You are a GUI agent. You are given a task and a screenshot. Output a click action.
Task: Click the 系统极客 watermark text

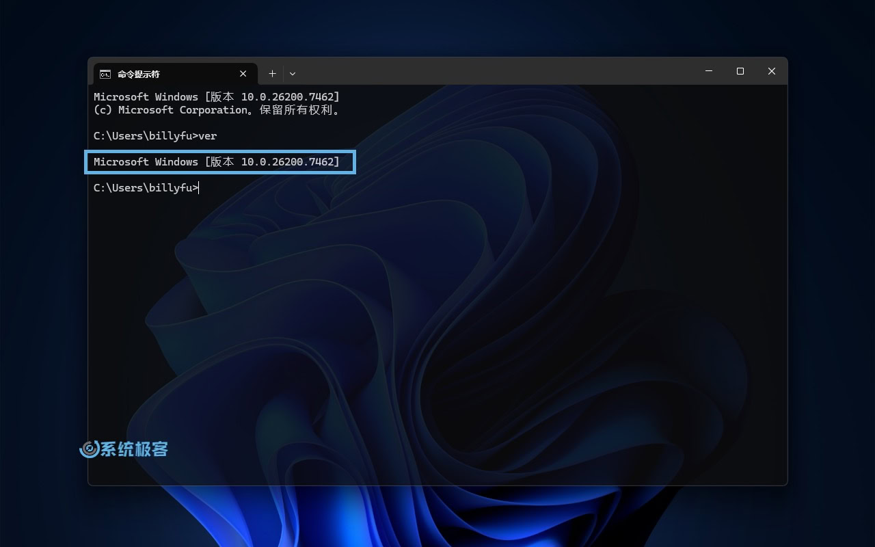[x=135, y=449]
